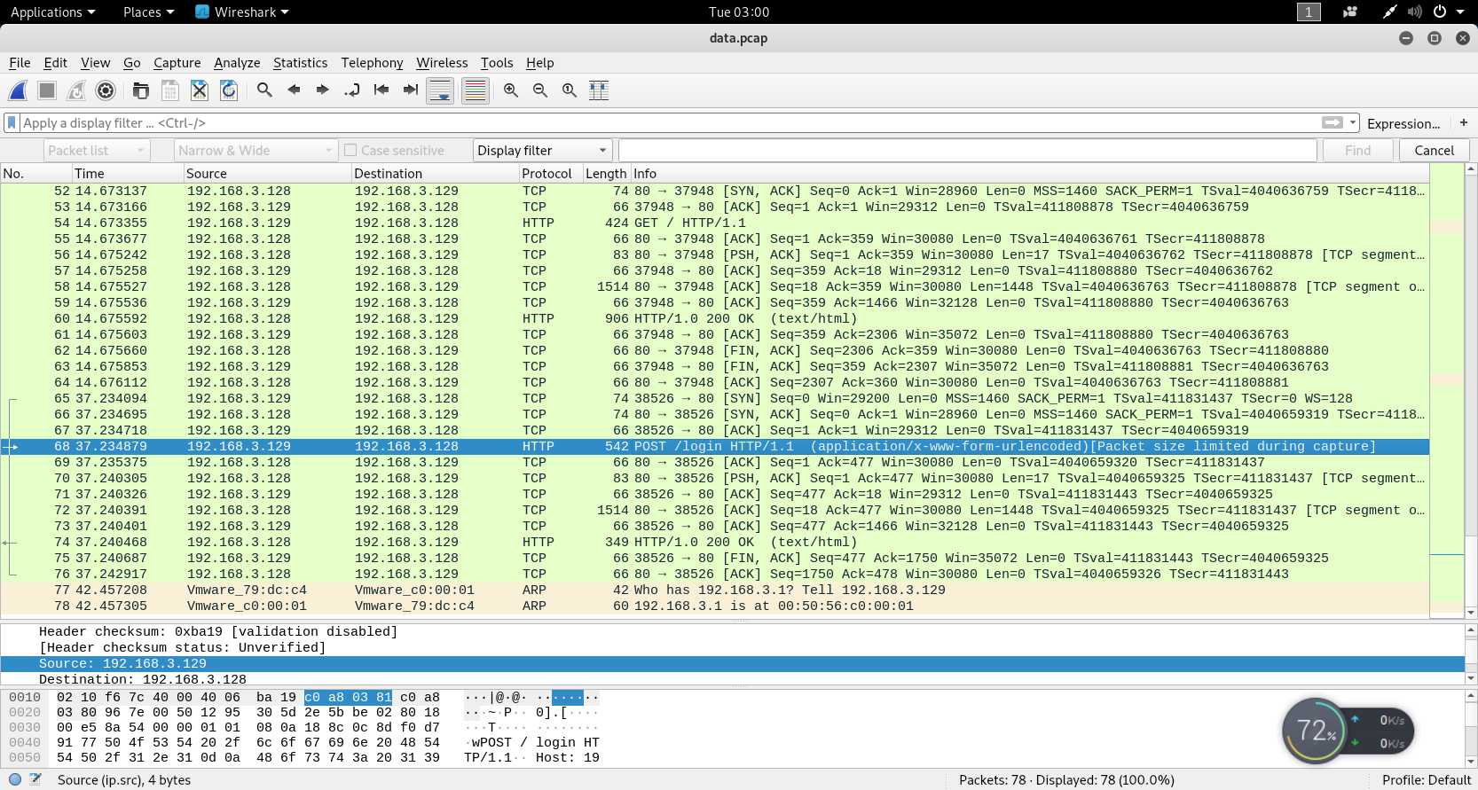
Task: Click the 72% circular system monitor widget
Action: [x=1315, y=731]
